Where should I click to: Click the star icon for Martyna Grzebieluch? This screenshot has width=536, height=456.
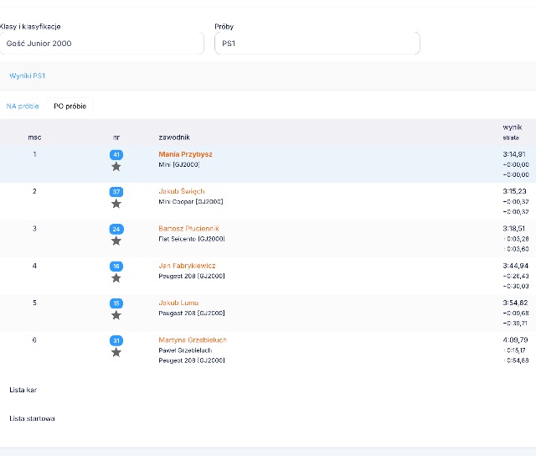pos(116,352)
